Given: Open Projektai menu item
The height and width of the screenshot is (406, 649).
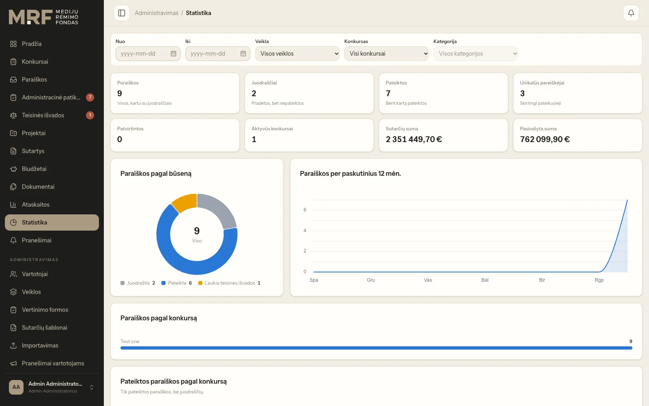Looking at the screenshot, I should tap(52, 133).
